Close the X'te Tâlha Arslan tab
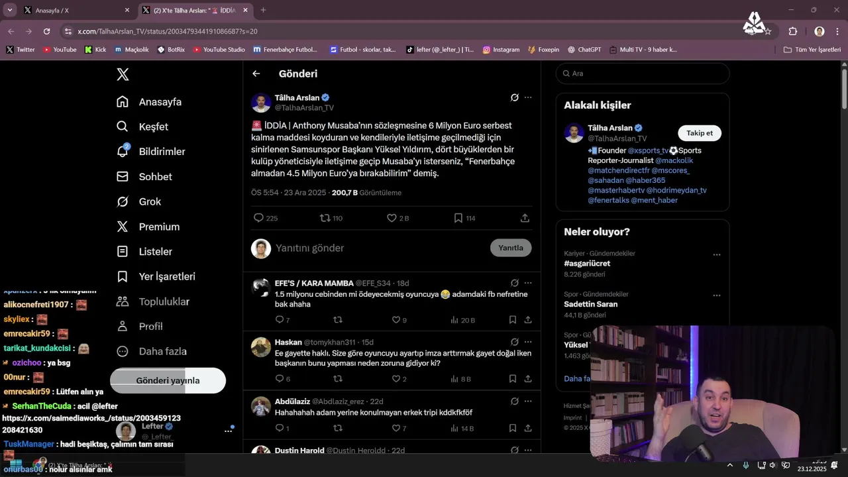 tap(246, 11)
